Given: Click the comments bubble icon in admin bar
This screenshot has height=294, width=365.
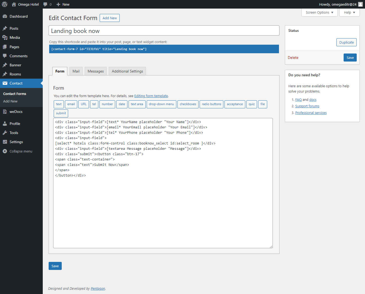Looking at the screenshot, I should point(45,4).
